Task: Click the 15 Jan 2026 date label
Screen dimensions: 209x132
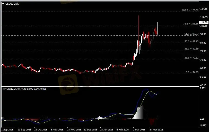Action: click(x=107, y=130)
